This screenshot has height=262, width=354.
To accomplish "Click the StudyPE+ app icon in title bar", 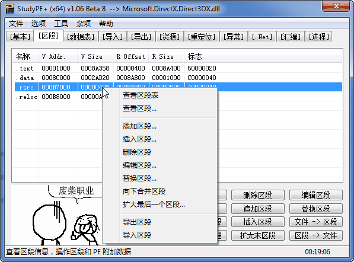I will click(9, 9).
